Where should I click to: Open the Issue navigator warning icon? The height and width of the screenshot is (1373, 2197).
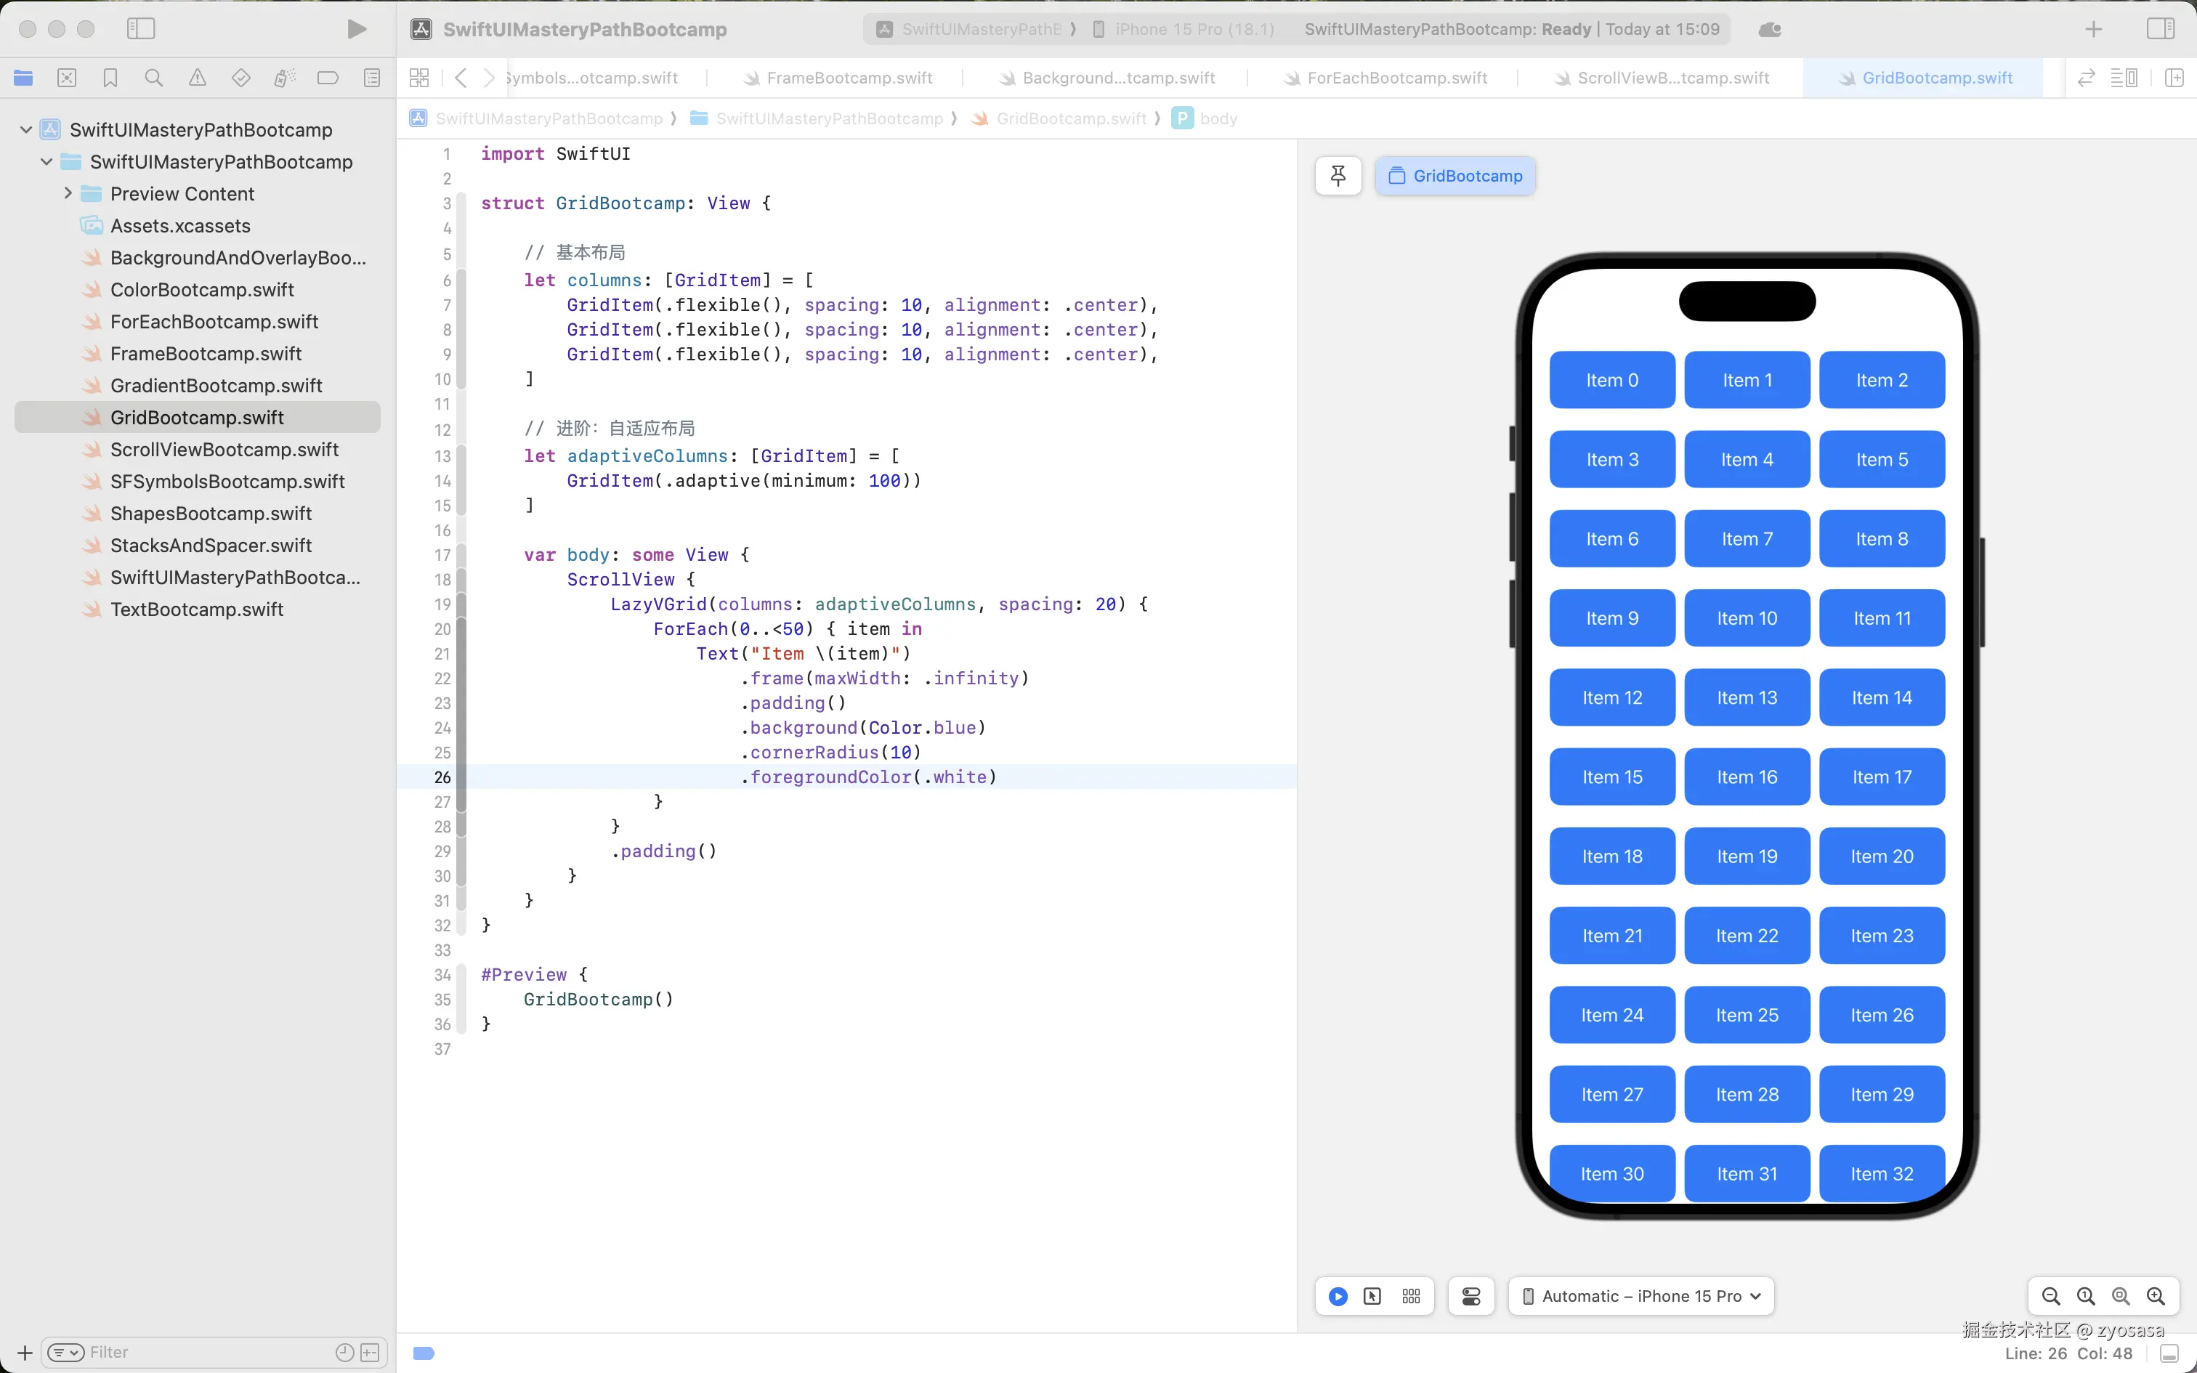[197, 78]
